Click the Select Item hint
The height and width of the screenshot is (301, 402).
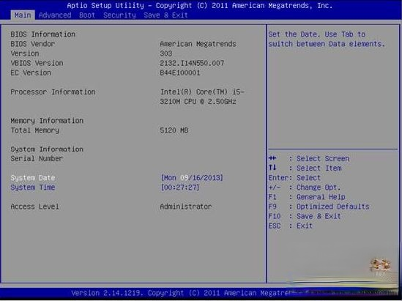(319, 168)
